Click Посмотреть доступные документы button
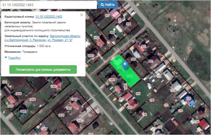This screenshot has width=211, height=135. tap(43, 69)
